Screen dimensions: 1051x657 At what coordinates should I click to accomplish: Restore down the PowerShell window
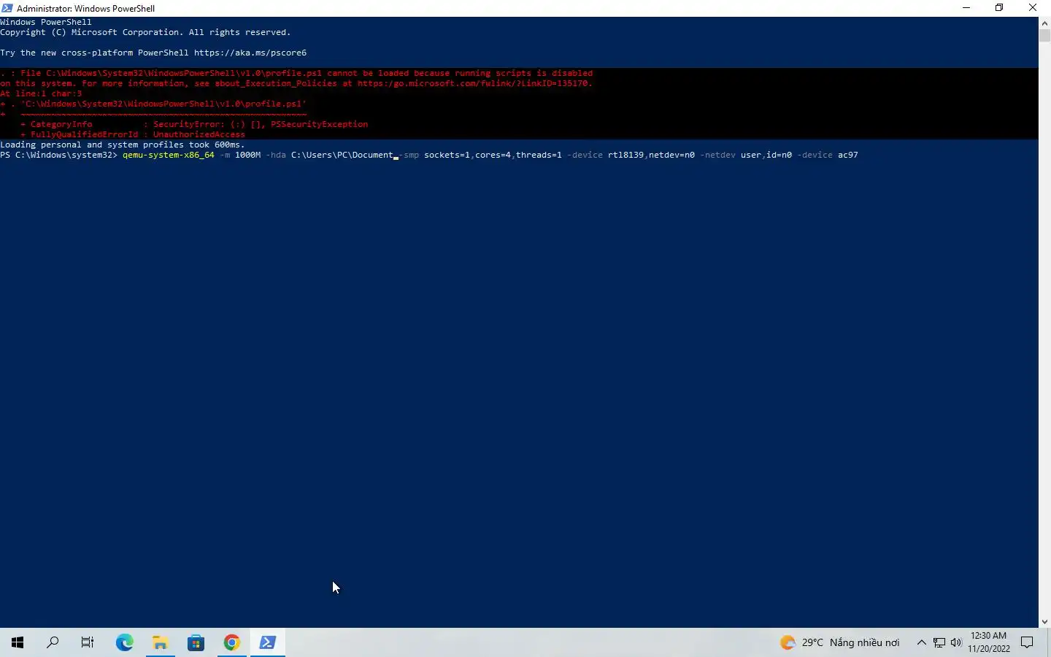(999, 8)
